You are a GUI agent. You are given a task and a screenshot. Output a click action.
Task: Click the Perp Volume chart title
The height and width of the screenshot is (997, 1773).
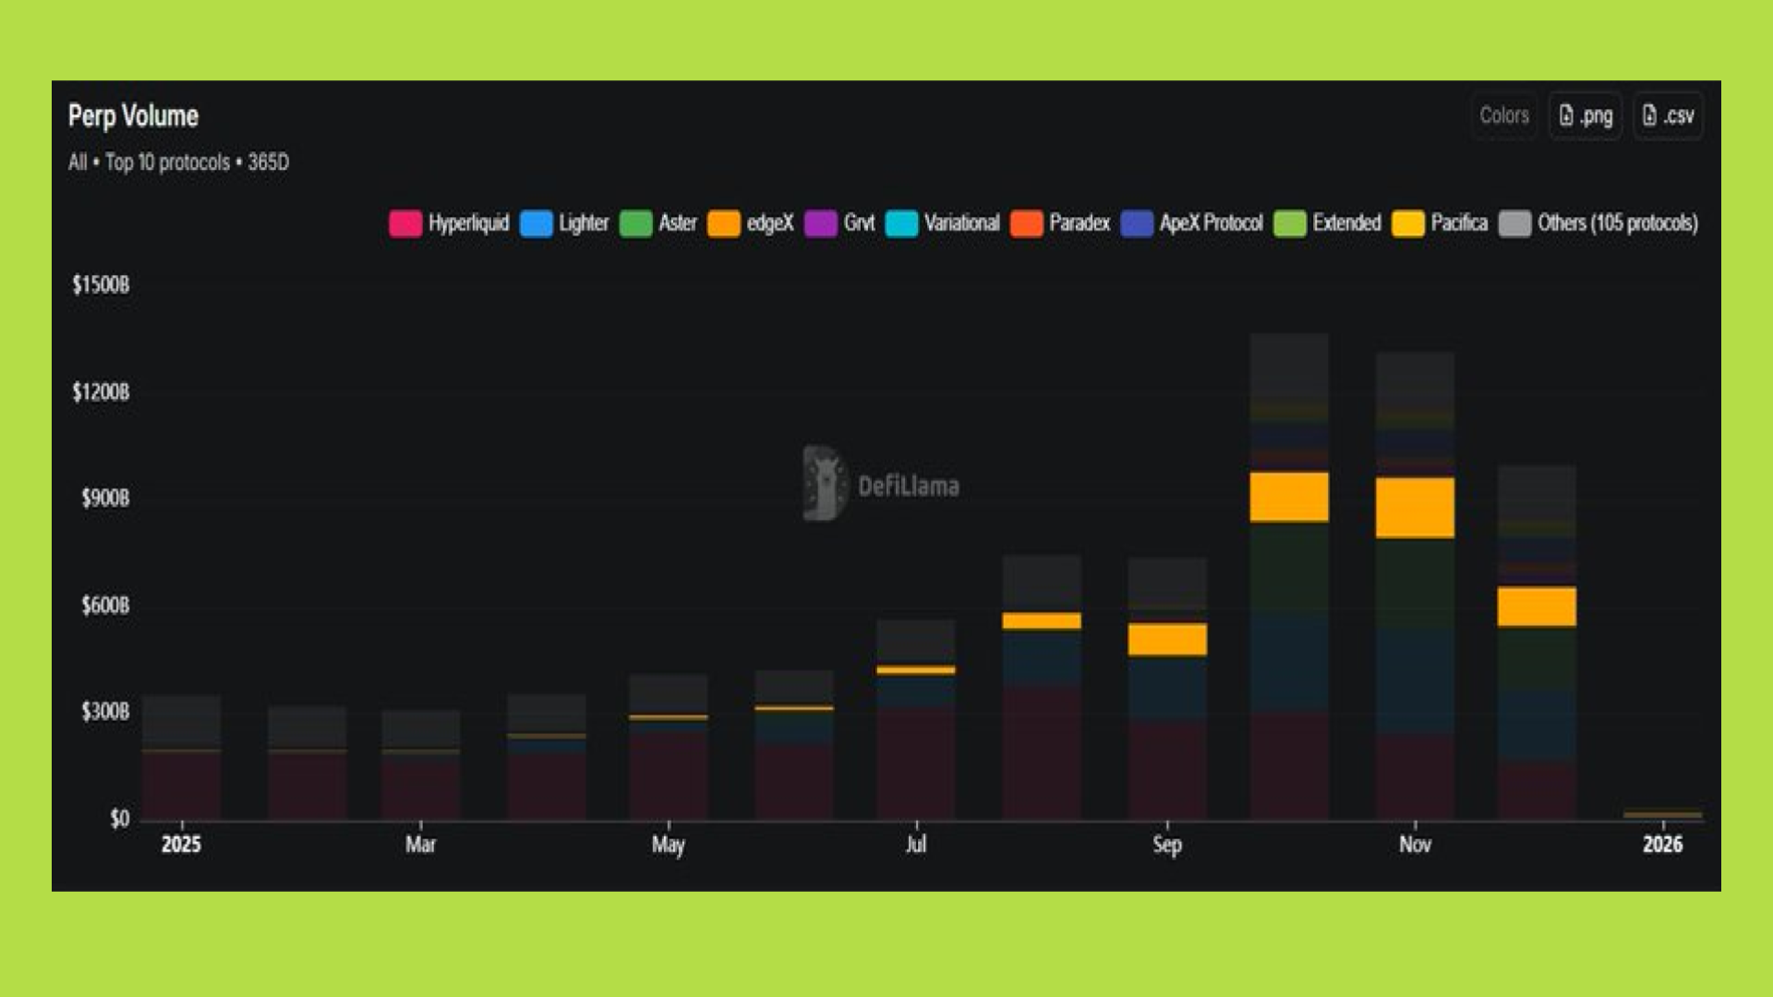pyautogui.click(x=133, y=116)
